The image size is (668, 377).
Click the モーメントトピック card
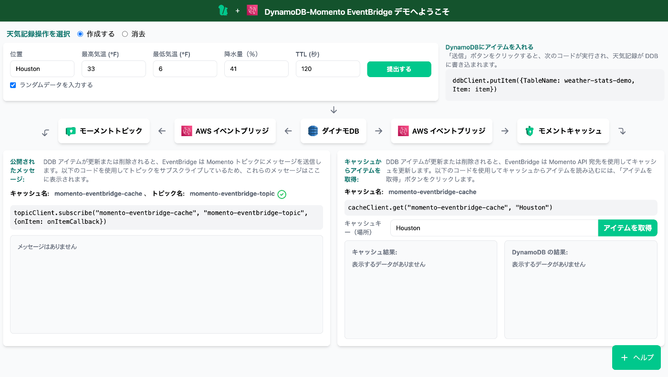(104, 131)
